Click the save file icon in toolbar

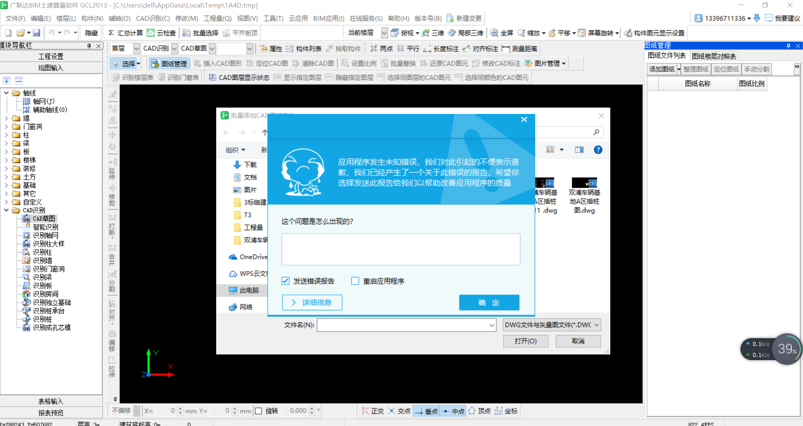[36, 33]
